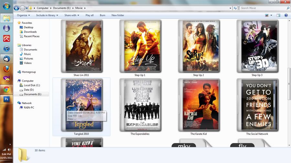Toggle the preview pane icon
The width and height of the screenshot is (291, 163).
278,15
